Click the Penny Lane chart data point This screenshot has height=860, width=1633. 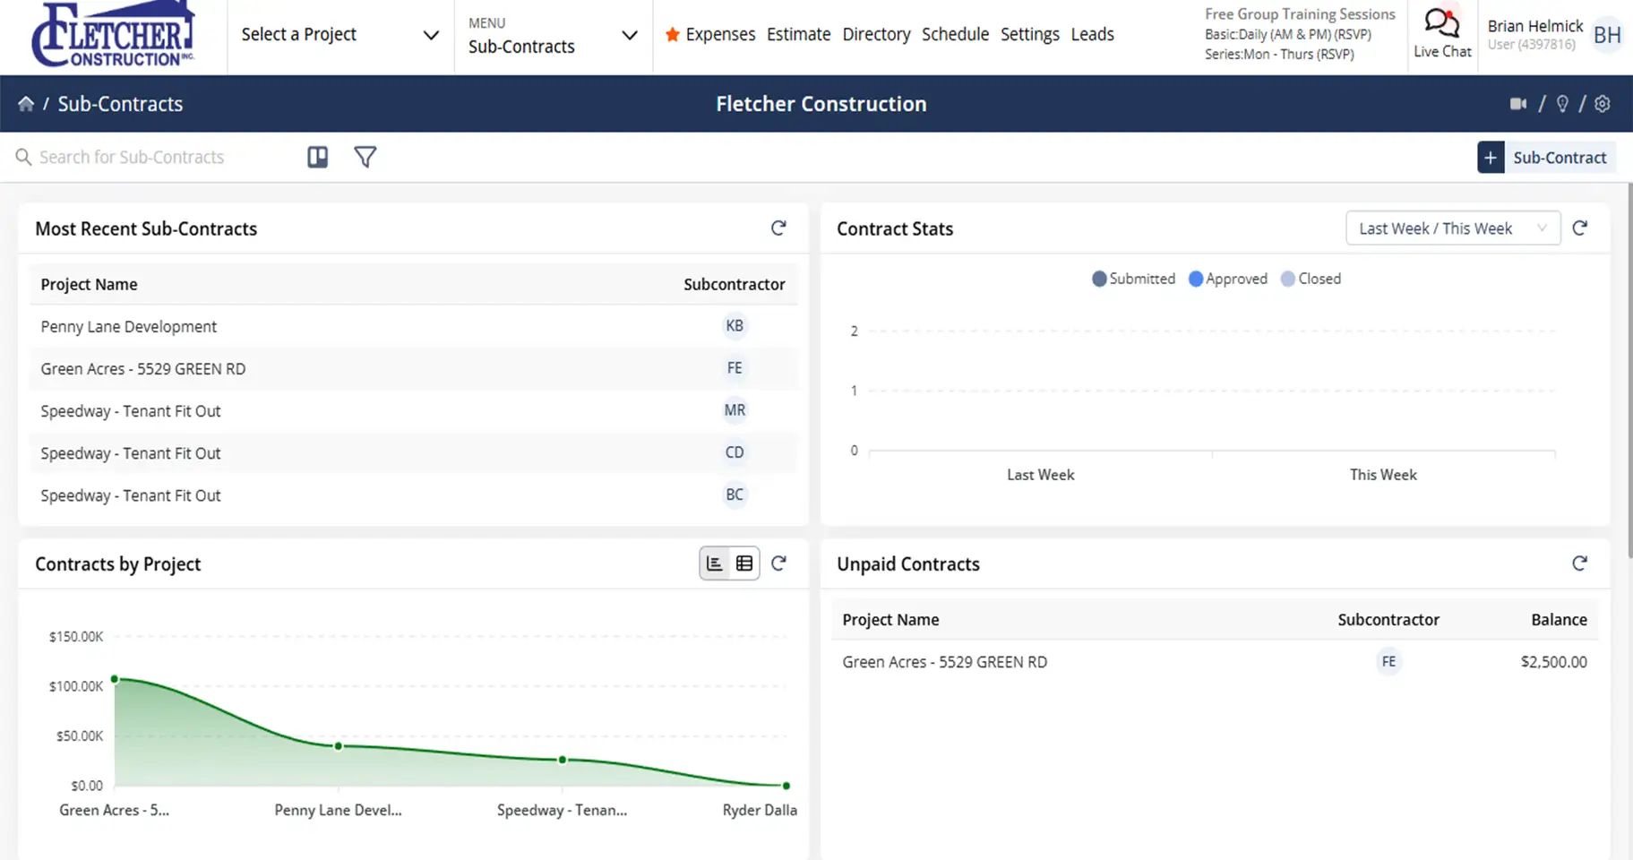tap(339, 746)
